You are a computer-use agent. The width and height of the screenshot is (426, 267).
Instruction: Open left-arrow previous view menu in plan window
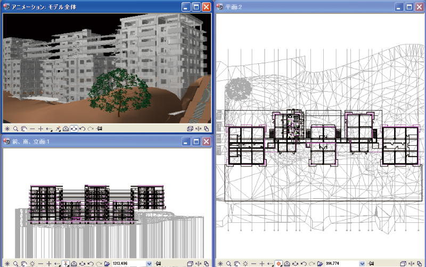tap(270, 263)
